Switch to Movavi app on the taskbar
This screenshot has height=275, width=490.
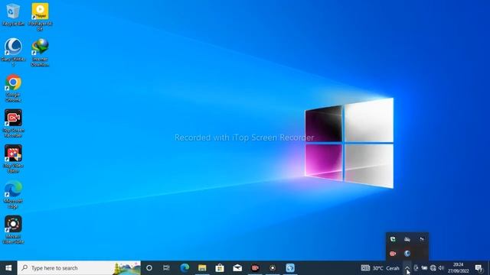[x=273, y=268]
